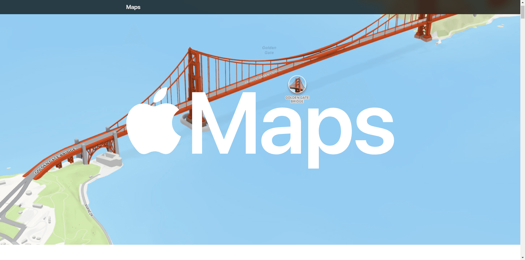Viewport: 525px width, 260px height.
Task: Click the 'MARINE DR' road label
Action: pos(89,210)
